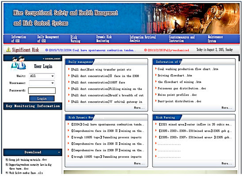Open the Maintenance System menu
The image size is (243, 176).
point(215,39)
